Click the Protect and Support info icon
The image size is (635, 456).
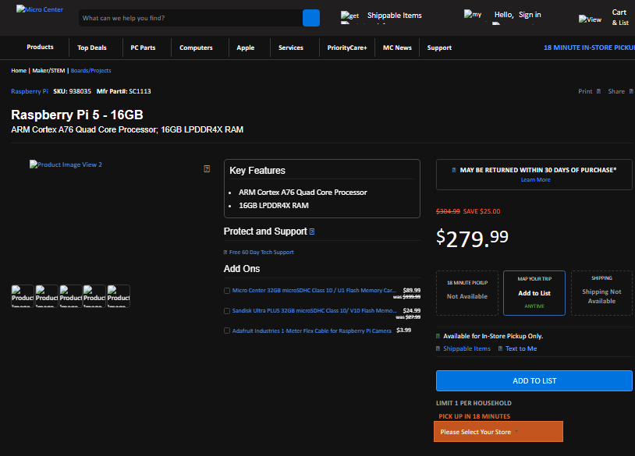coord(312,232)
